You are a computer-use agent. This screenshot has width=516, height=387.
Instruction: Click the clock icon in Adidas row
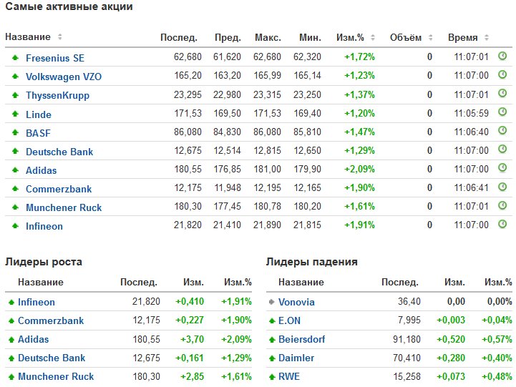(x=502, y=170)
